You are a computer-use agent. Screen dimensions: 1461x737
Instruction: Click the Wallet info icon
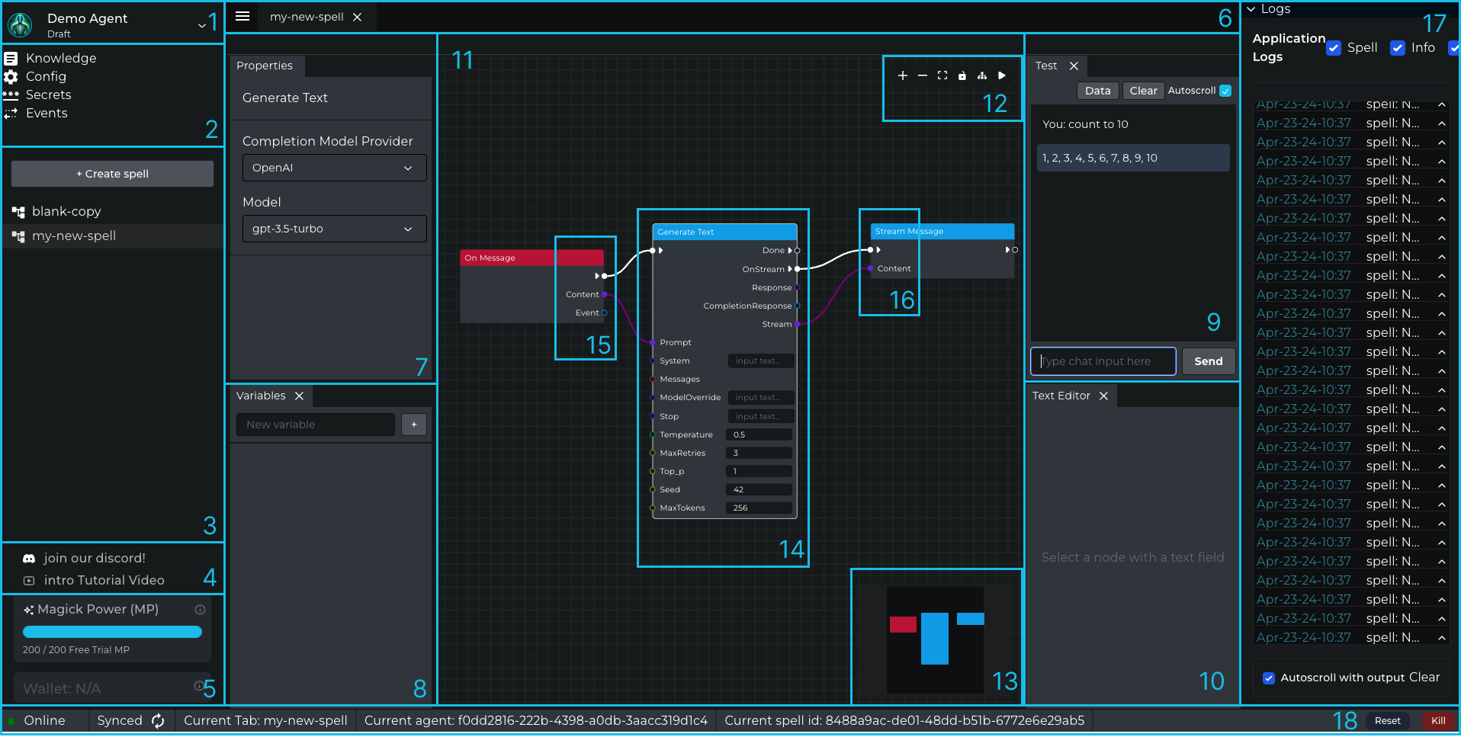coord(199,686)
